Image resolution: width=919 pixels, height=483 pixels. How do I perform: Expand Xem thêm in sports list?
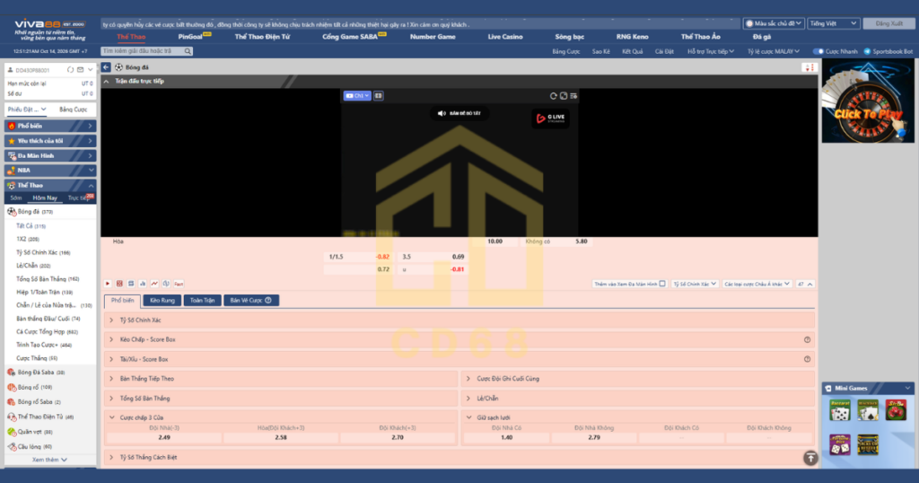click(49, 460)
